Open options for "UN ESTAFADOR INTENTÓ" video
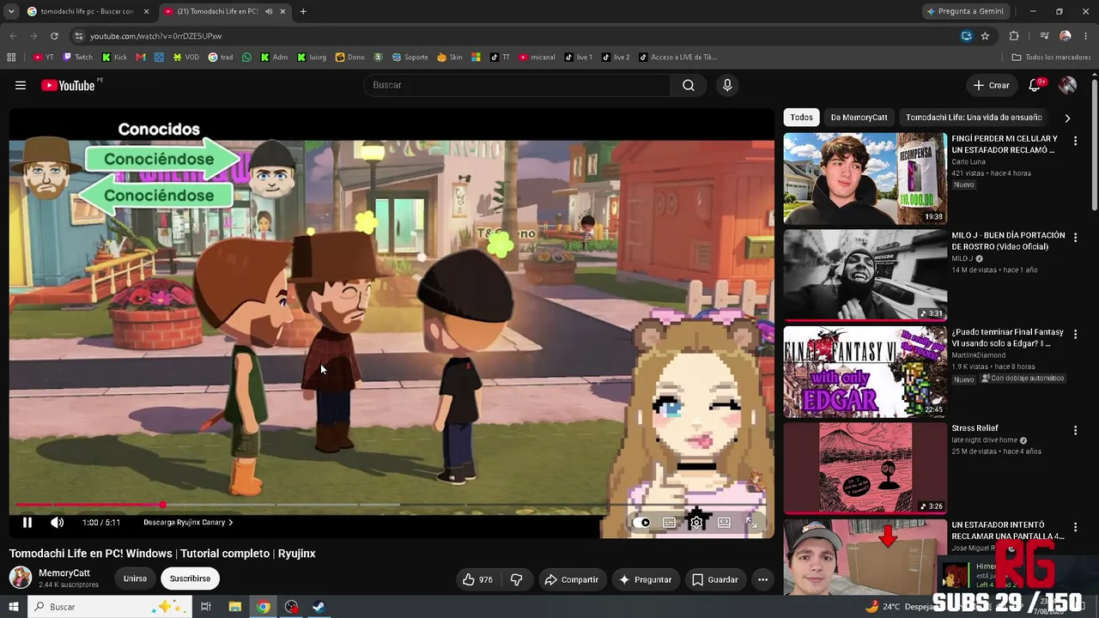The height and width of the screenshot is (618, 1099). [x=1075, y=527]
